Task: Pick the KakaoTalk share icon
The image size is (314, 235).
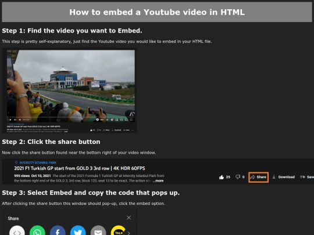Action: point(119,231)
